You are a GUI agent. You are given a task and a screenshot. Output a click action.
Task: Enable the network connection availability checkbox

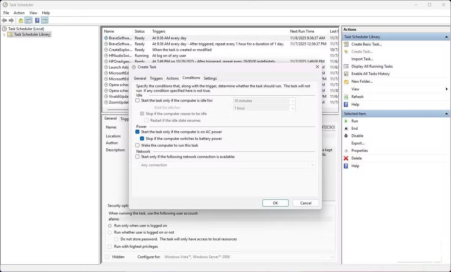[138, 157]
